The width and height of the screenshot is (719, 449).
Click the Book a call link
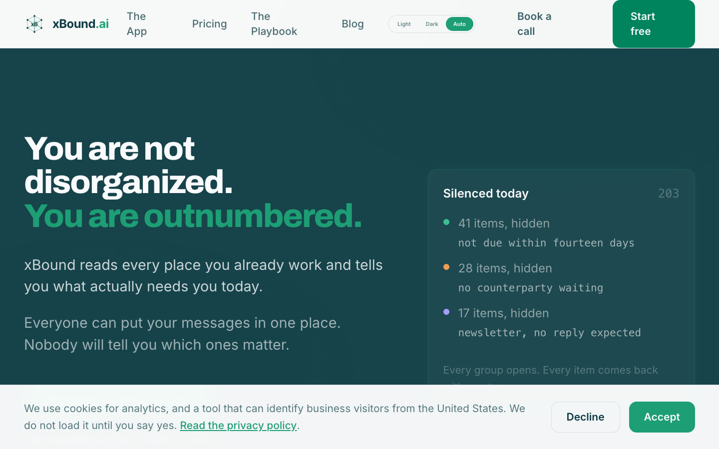[x=534, y=24]
